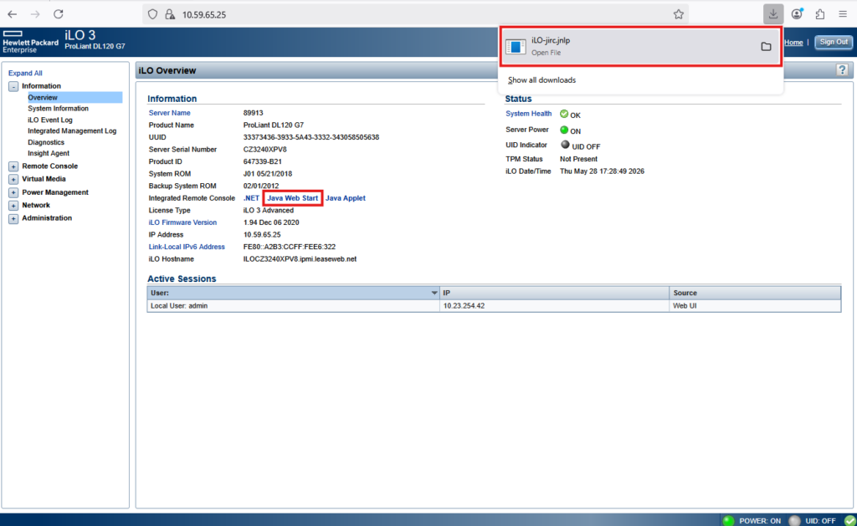
Task: Toggle the UID Indicator gray icon
Action: (565, 145)
